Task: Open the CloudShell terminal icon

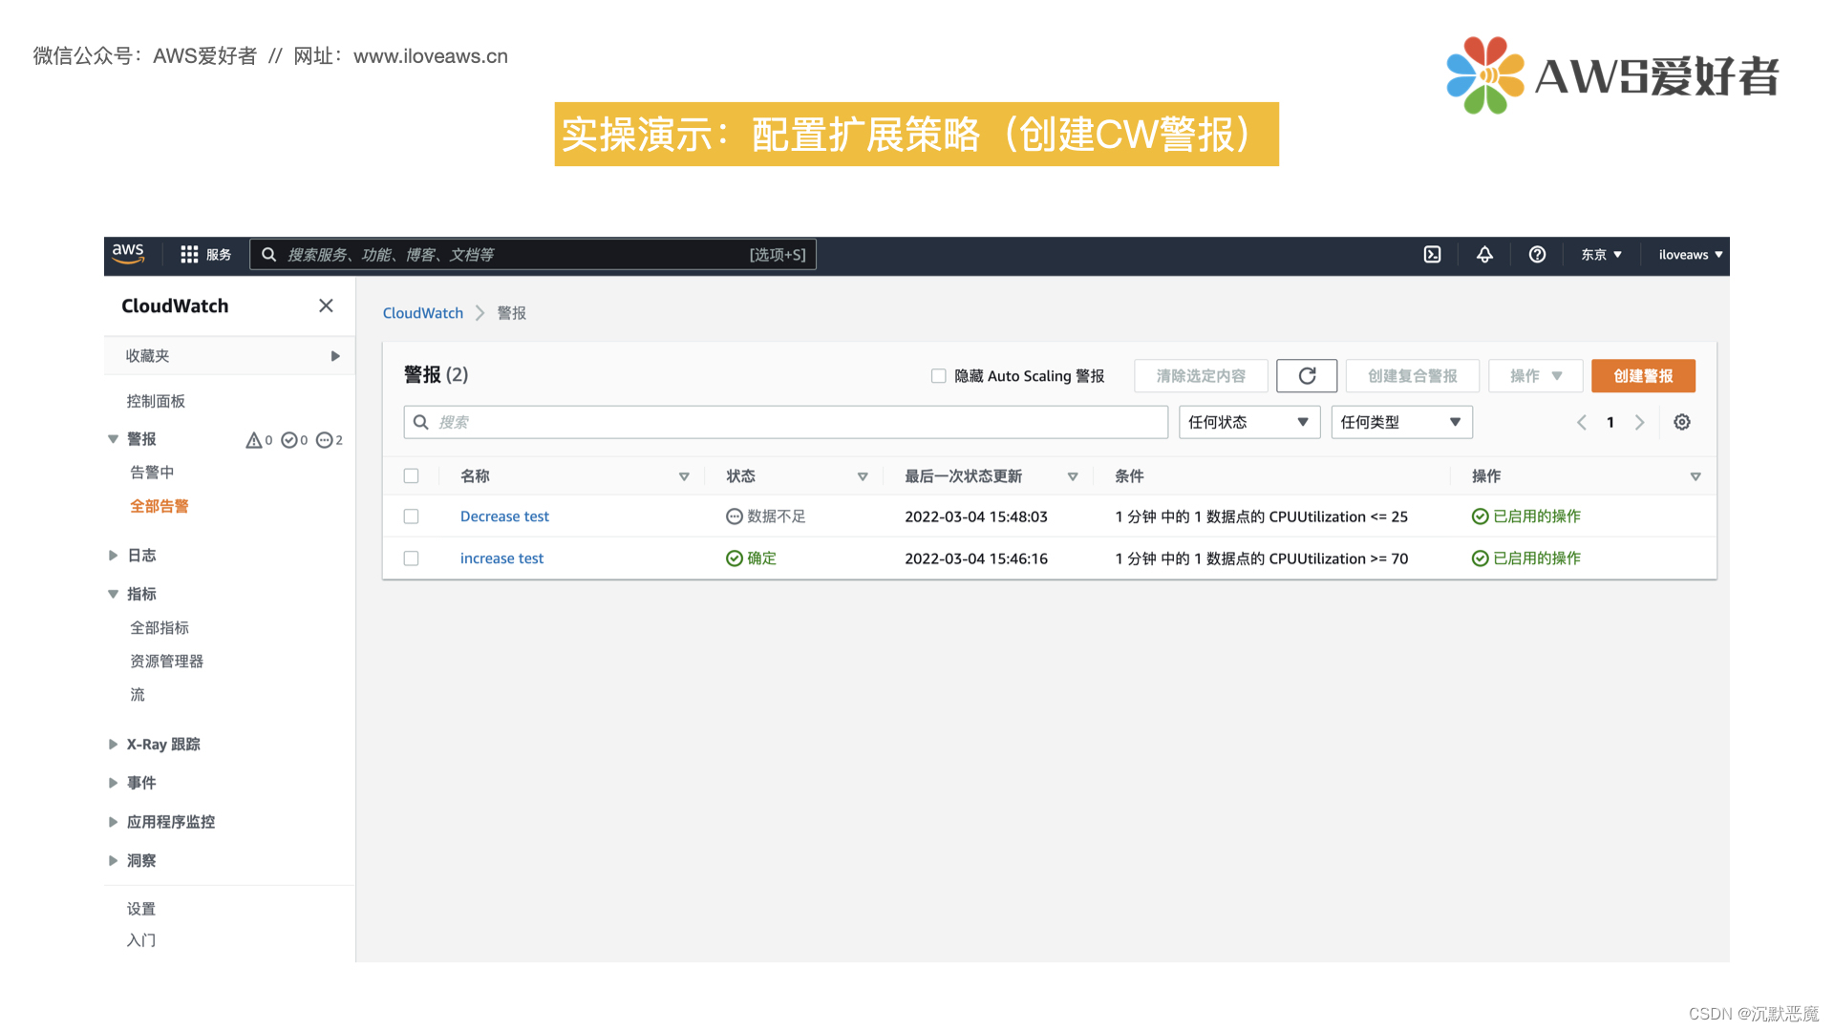Action: [1432, 255]
